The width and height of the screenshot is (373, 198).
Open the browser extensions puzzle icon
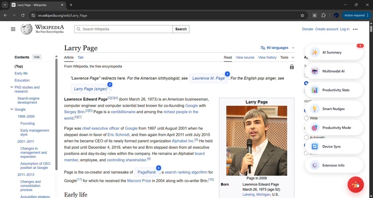pyautogui.click(x=323, y=15)
